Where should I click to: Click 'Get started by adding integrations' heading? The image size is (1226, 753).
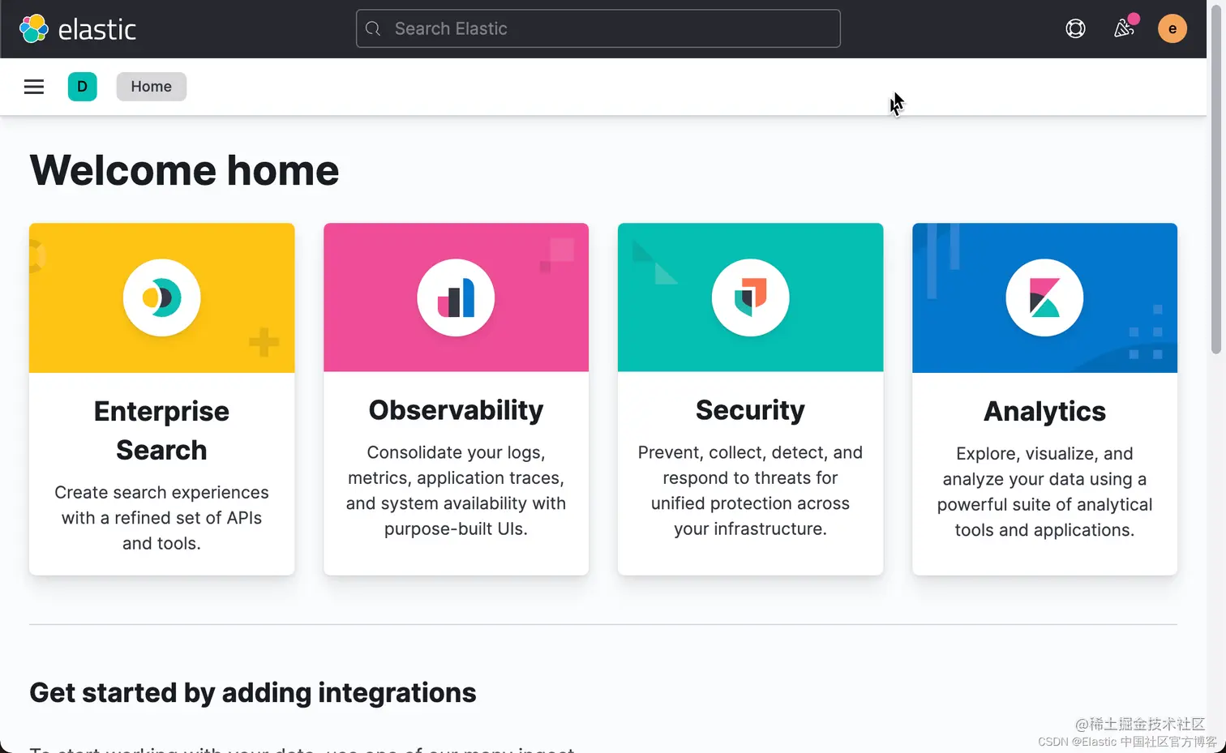pos(253,693)
